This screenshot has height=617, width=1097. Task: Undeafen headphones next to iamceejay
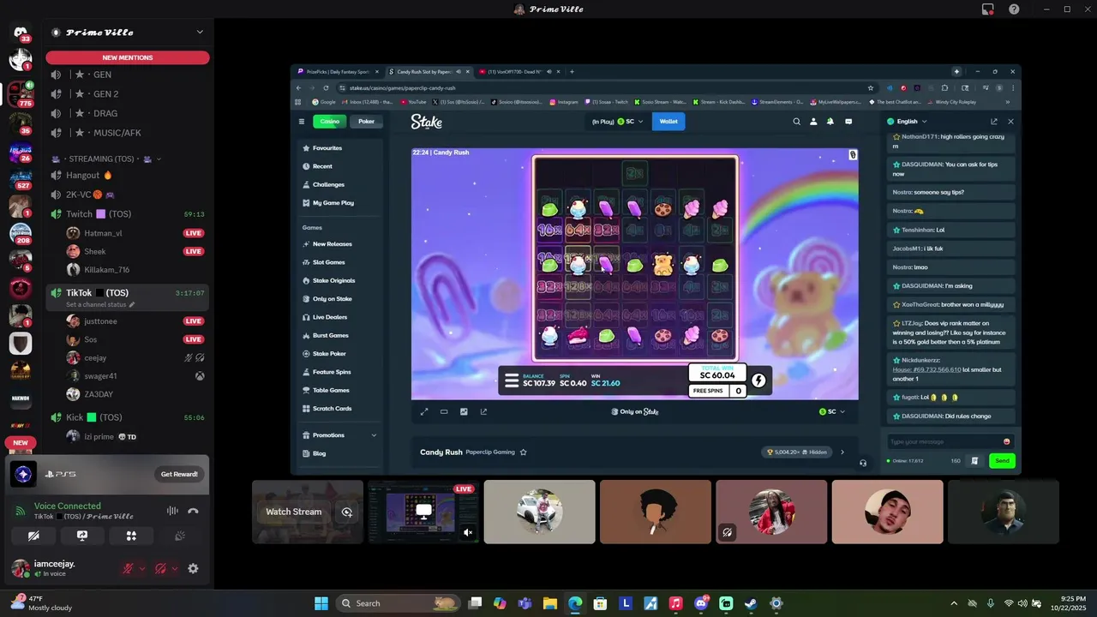[160, 568]
